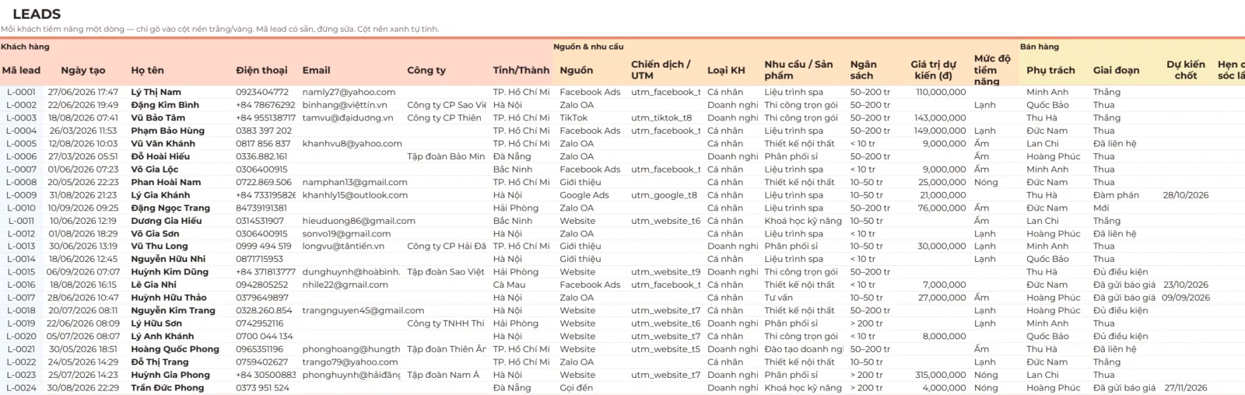
Task: Click the Mã lead column header
Action: tap(21, 70)
